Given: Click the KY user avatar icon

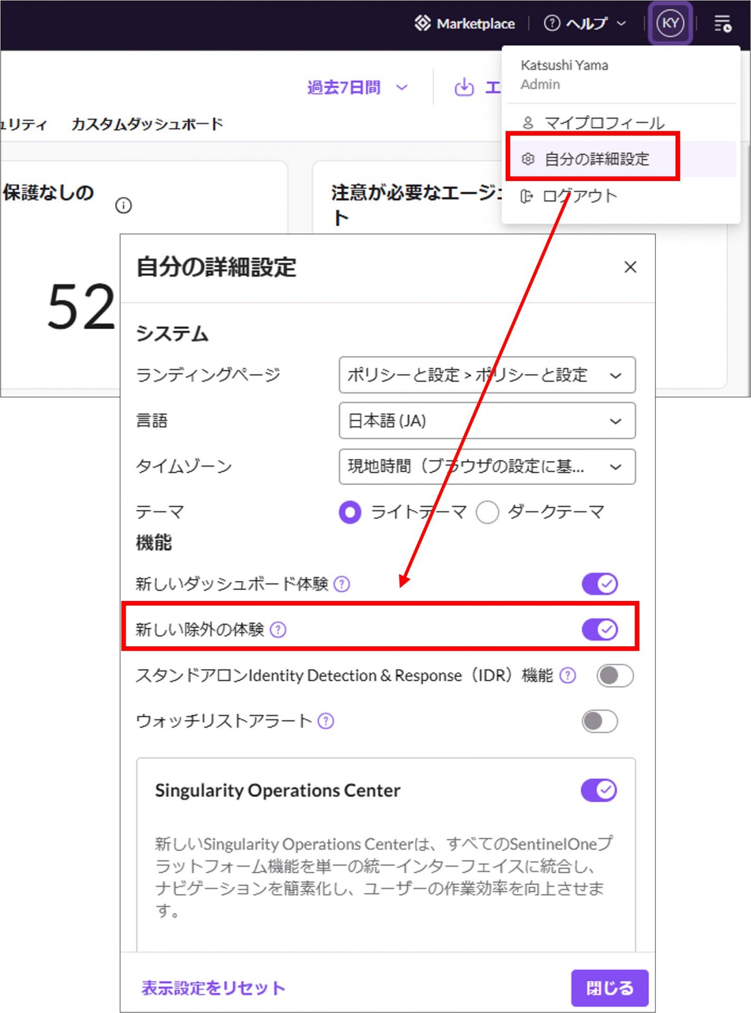Looking at the screenshot, I should pyautogui.click(x=670, y=24).
